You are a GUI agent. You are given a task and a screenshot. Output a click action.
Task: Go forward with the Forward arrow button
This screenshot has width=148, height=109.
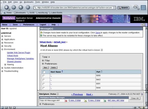click(x=14, y=7)
